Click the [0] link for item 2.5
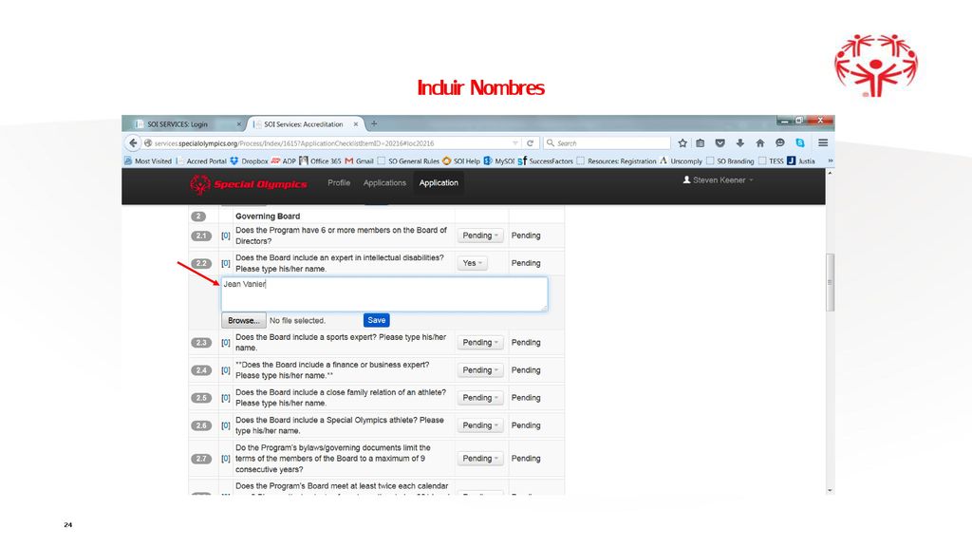 pos(226,398)
